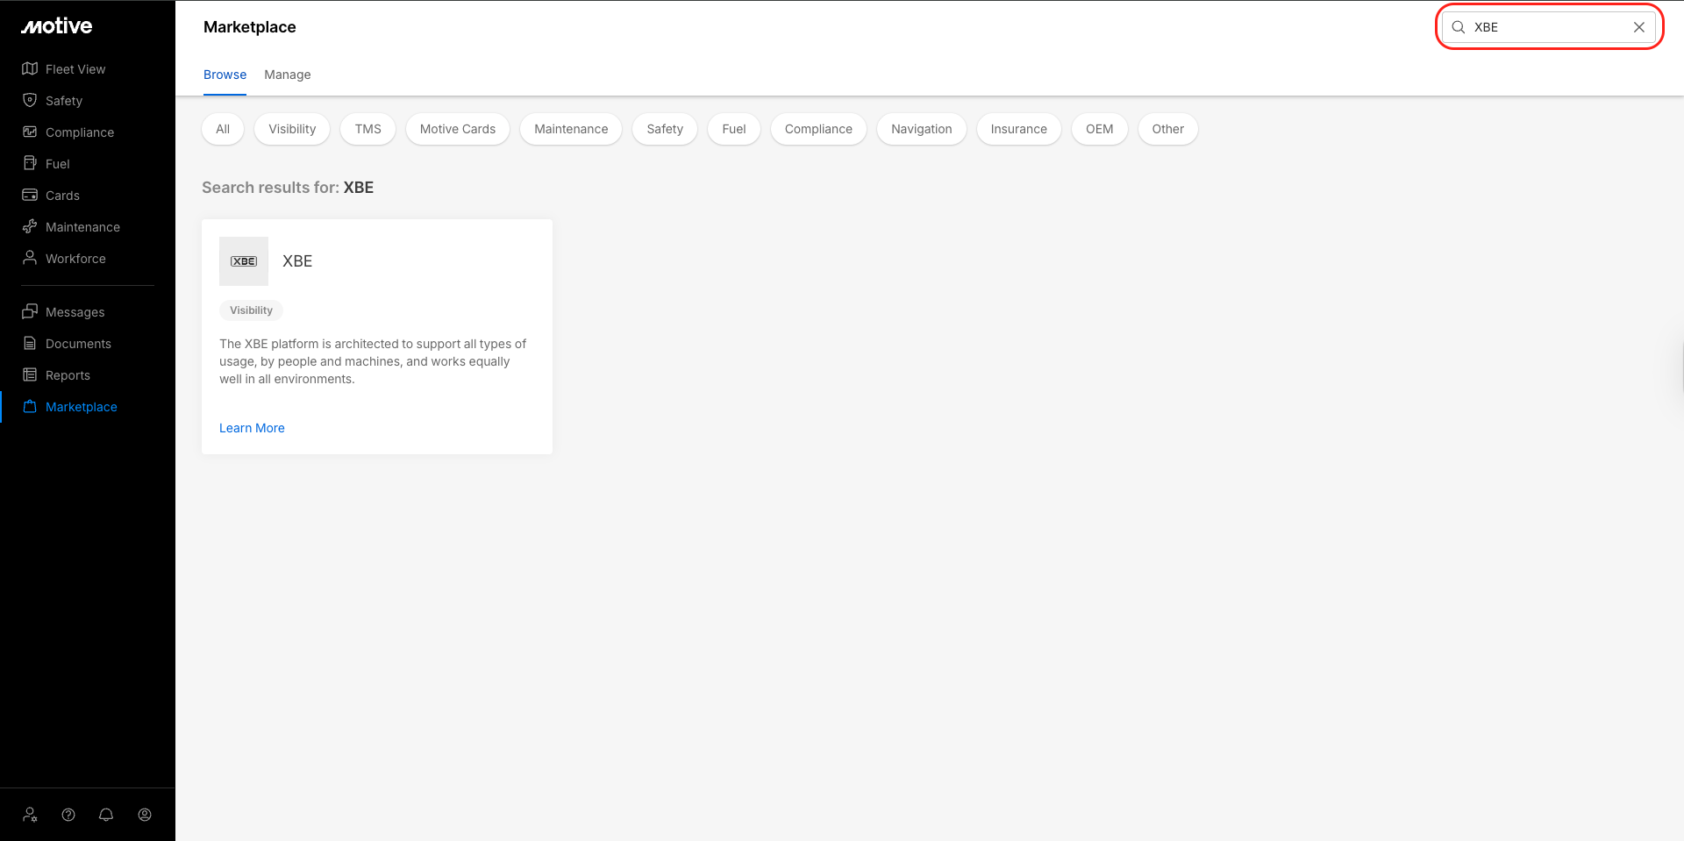Screen dimensions: 1684x841
Task: Open Fleet View map icon
Action: [30, 68]
